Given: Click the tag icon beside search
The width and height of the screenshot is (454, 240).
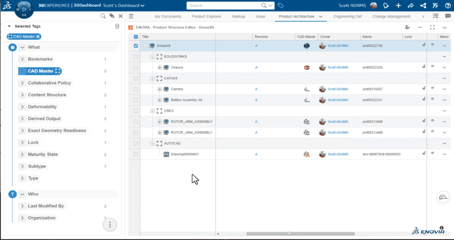Looking at the screenshot, I should 280,5.
